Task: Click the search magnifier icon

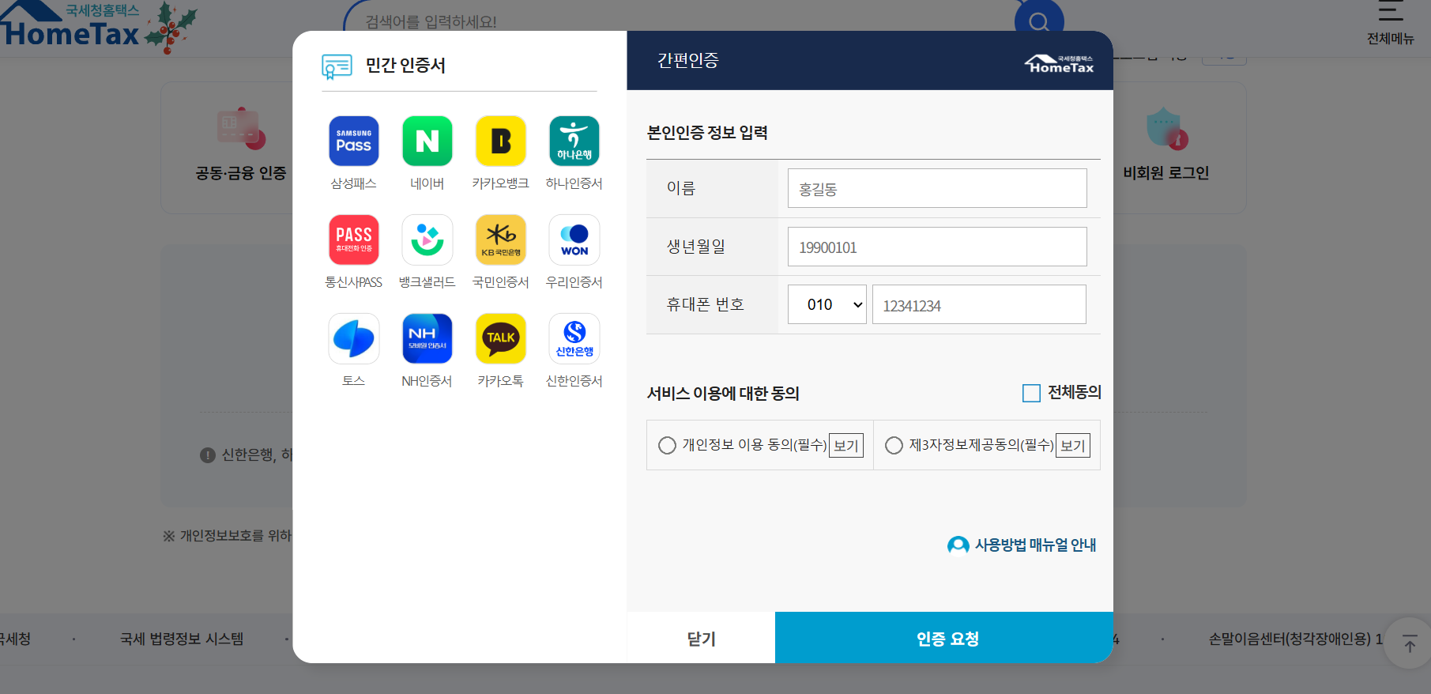Action: (x=1039, y=21)
